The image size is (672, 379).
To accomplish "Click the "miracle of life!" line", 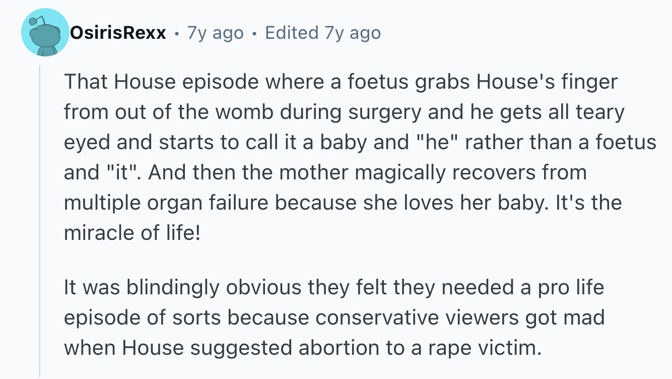I will pos(132,233).
